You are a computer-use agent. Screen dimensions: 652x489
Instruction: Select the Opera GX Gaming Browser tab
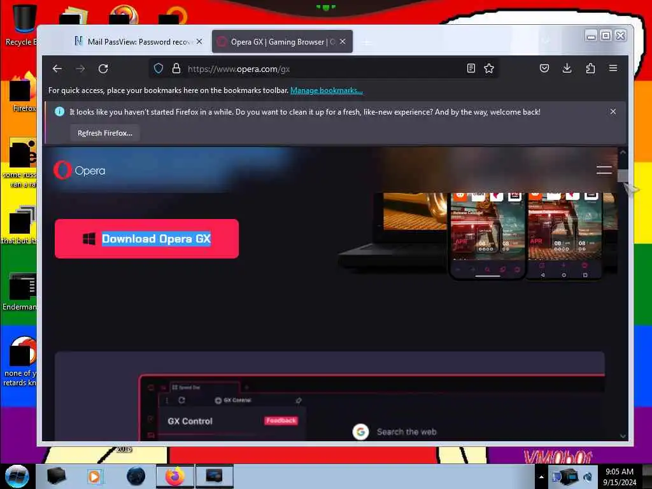[282, 41]
